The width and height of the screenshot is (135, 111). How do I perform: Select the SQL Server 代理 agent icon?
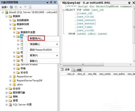coord(10,105)
